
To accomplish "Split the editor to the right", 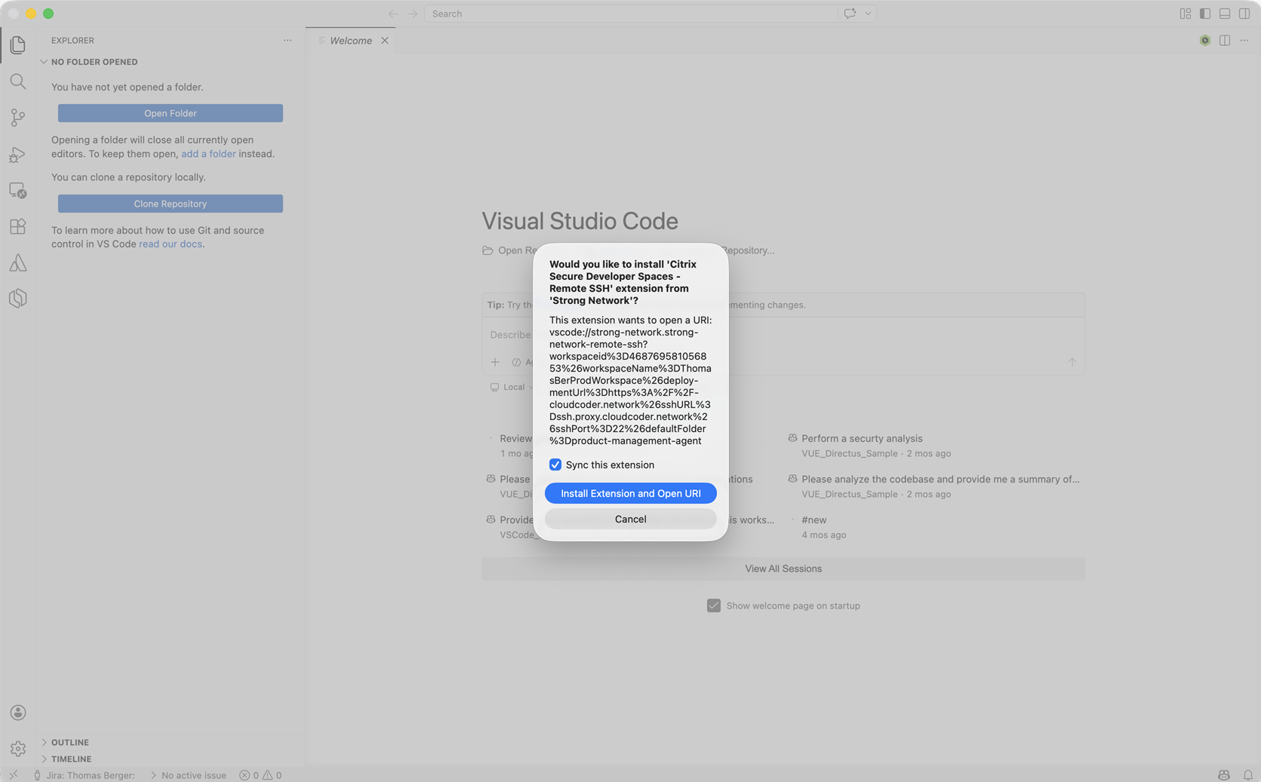I will click(x=1225, y=41).
